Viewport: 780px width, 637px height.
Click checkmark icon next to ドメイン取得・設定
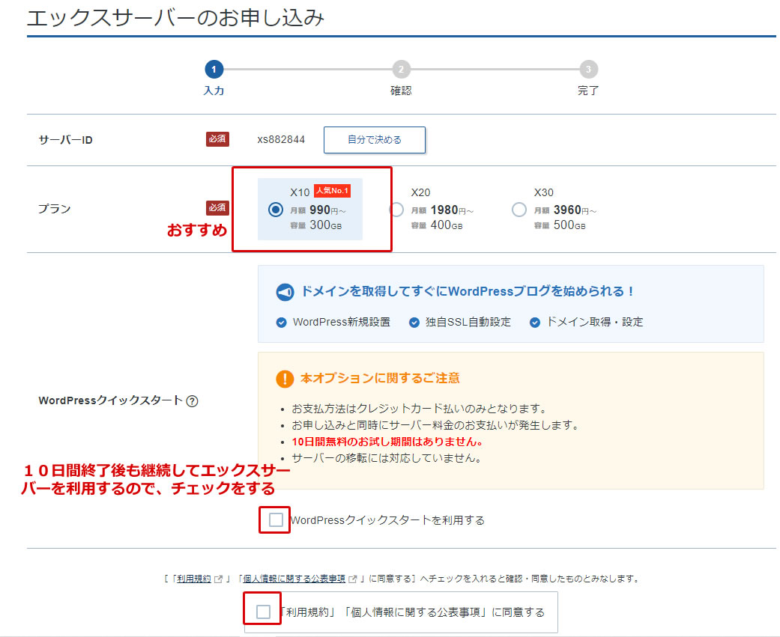535,323
